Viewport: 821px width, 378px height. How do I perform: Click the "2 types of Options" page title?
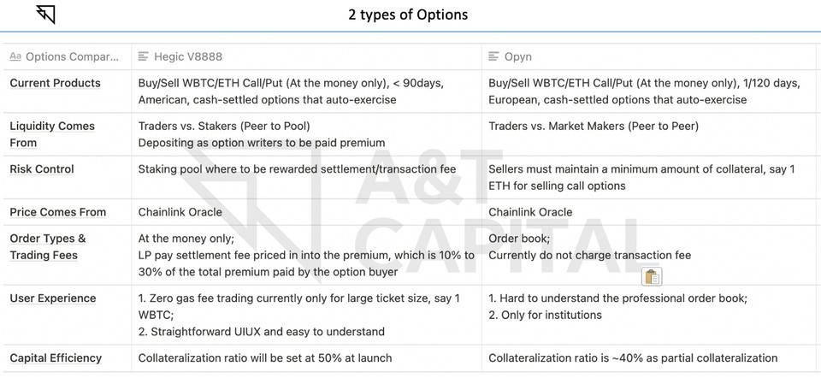408,15
